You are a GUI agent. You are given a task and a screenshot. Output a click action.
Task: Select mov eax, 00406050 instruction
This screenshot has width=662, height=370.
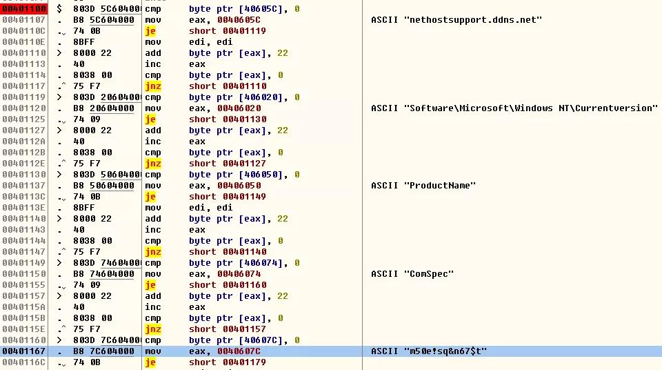coord(203,185)
